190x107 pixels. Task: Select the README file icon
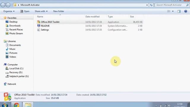[x=39, y=26]
